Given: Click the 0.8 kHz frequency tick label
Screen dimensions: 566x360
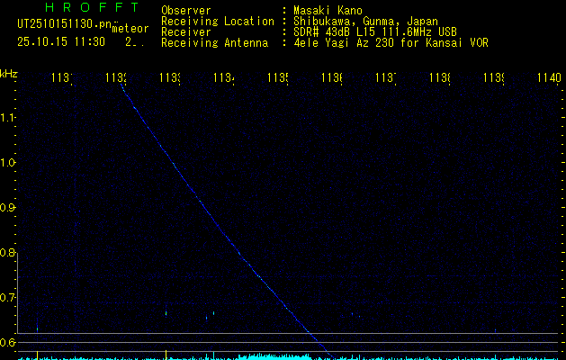Looking at the screenshot, I should pyautogui.click(x=8, y=253).
